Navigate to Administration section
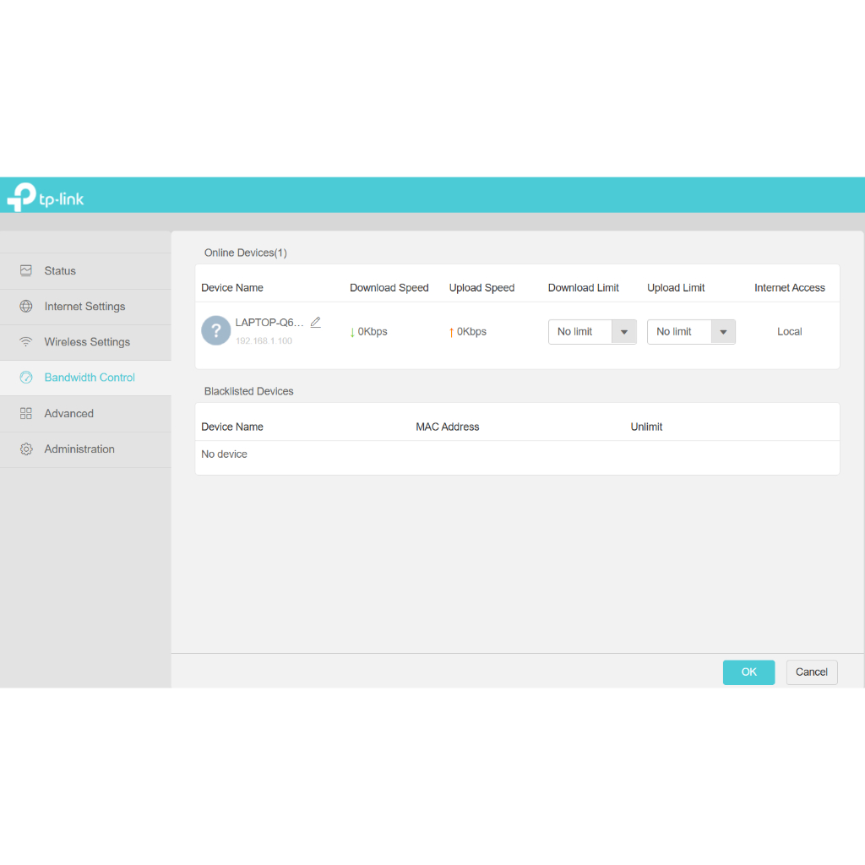 (79, 449)
